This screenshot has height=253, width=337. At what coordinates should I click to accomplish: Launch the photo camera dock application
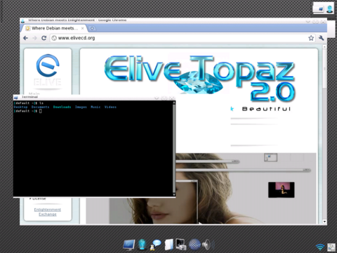click(x=180, y=245)
